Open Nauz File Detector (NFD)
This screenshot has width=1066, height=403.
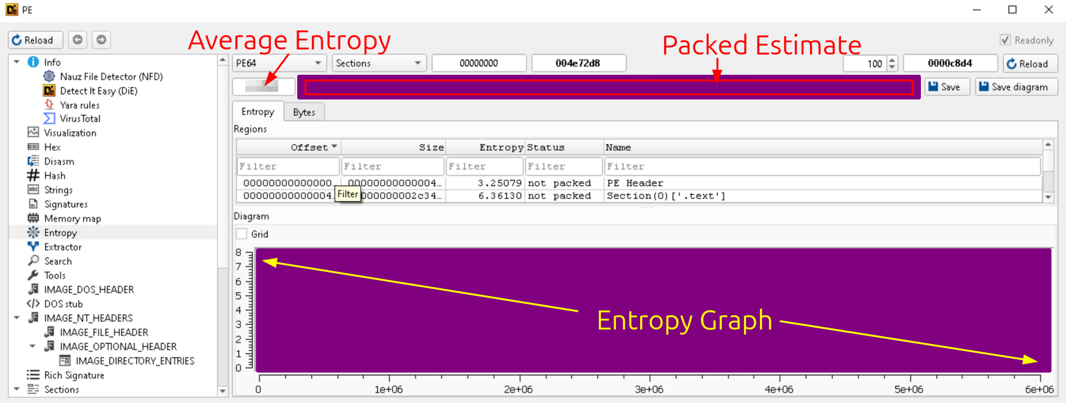tap(111, 77)
